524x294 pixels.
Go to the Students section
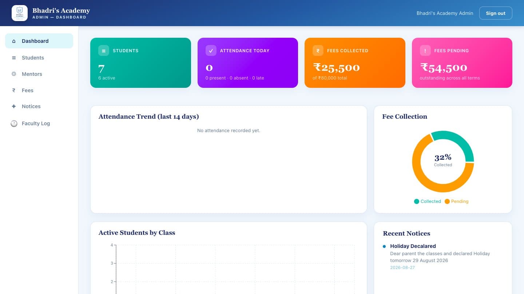39,58
